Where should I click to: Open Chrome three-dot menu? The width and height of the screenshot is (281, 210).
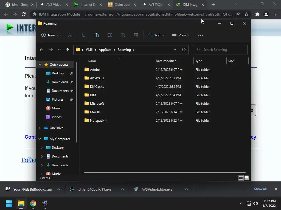(x=275, y=14)
